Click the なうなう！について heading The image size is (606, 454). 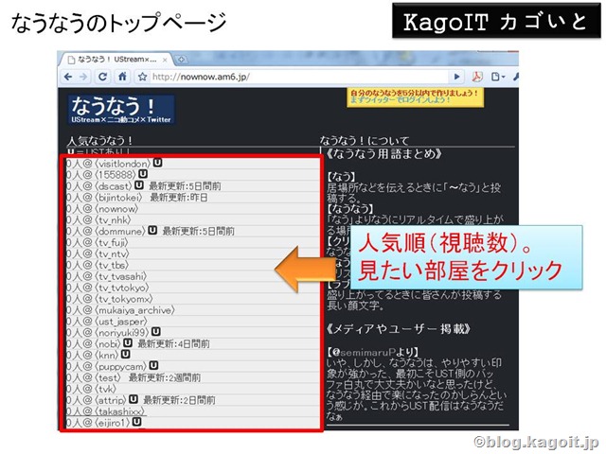pyautogui.click(x=364, y=141)
